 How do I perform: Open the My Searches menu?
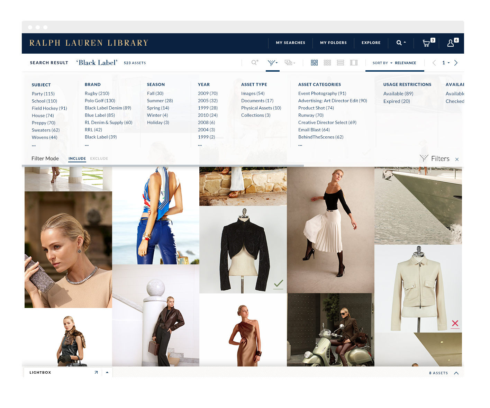[291, 43]
